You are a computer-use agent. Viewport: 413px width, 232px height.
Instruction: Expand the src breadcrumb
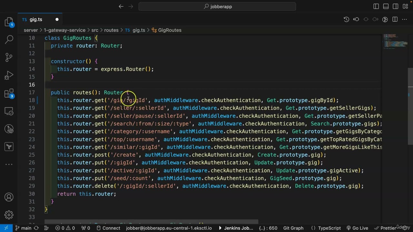coord(95,30)
